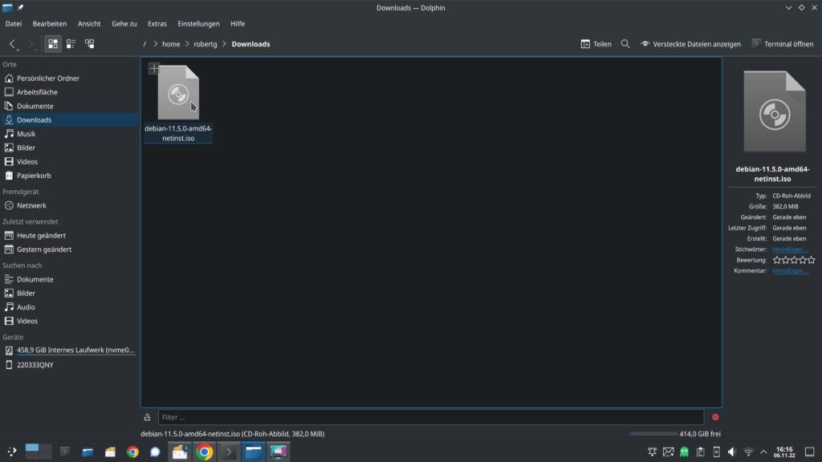This screenshot has width=822, height=462.
Task: Open Arbeitsfläche in the places panel
Action: (x=69, y=92)
